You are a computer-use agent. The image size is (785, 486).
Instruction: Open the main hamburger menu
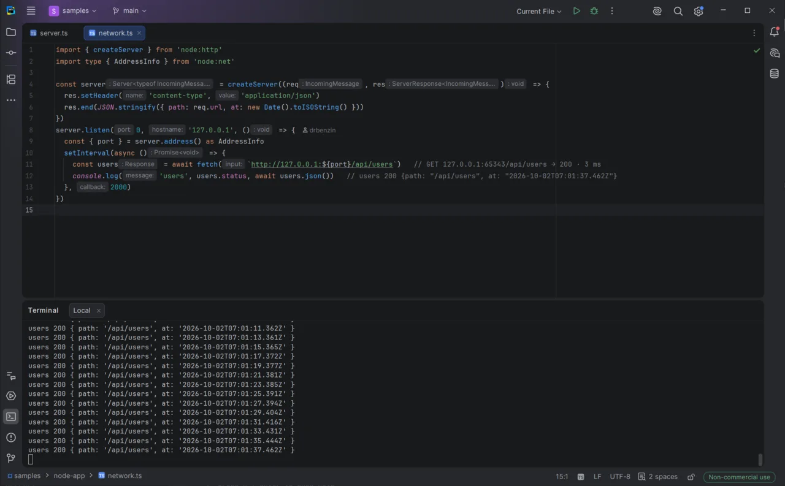click(x=31, y=11)
